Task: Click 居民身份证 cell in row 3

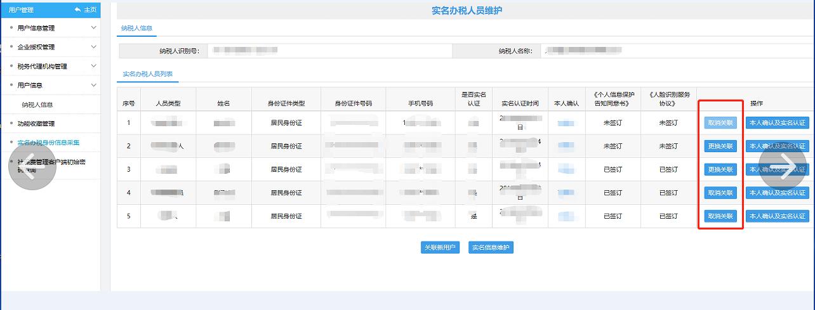Action: click(286, 169)
